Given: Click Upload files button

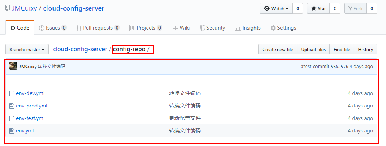Looking at the screenshot, I should coord(314,49).
